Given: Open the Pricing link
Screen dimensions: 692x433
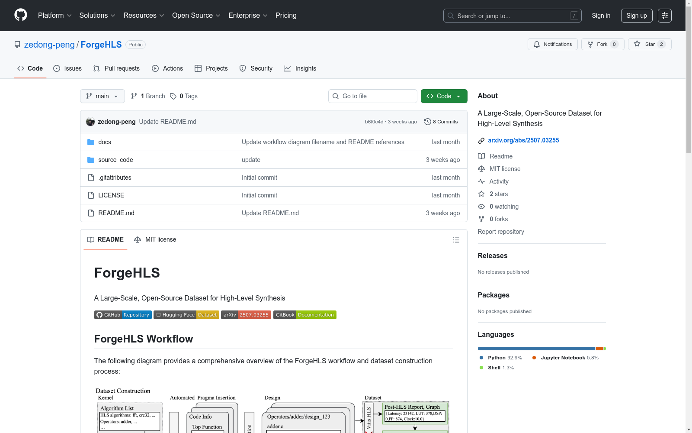Looking at the screenshot, I should pyautogui.click(x=286, y=16).
